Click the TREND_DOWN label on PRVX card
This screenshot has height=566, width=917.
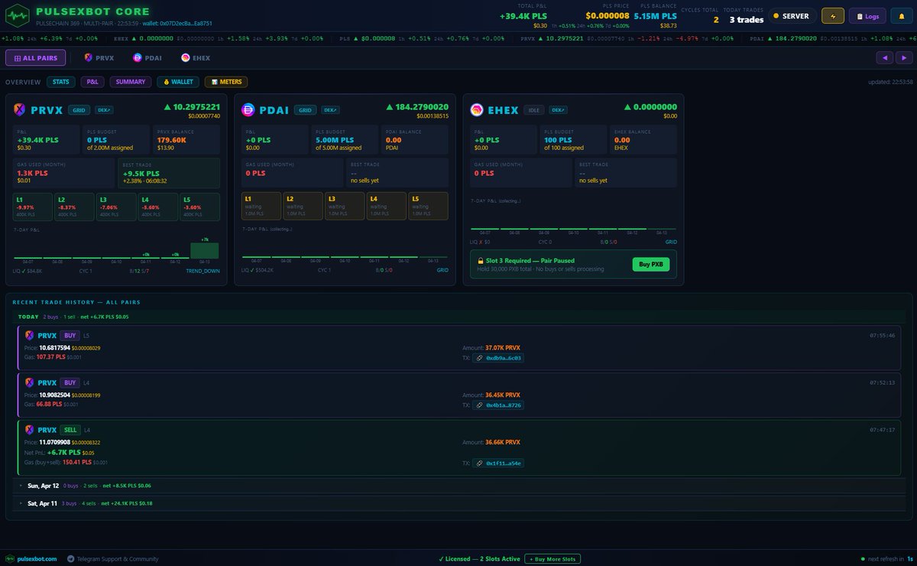[203, 270]
